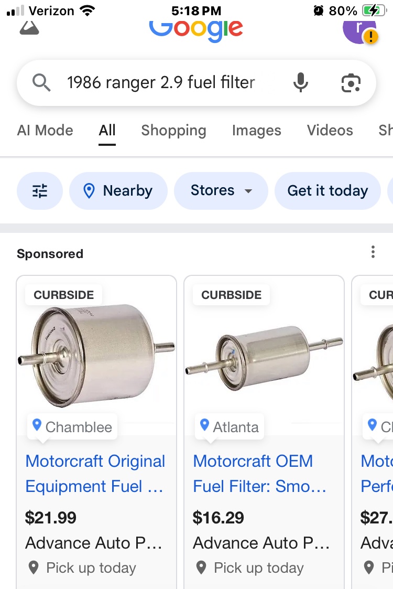Expand the Stores dropdown chip
Screen dimensions: 393x589
coord(221,191)
